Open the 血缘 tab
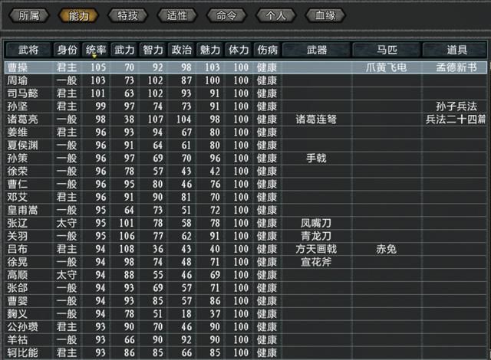The width and height of the screenshot is (491, 360). point(325,15)
